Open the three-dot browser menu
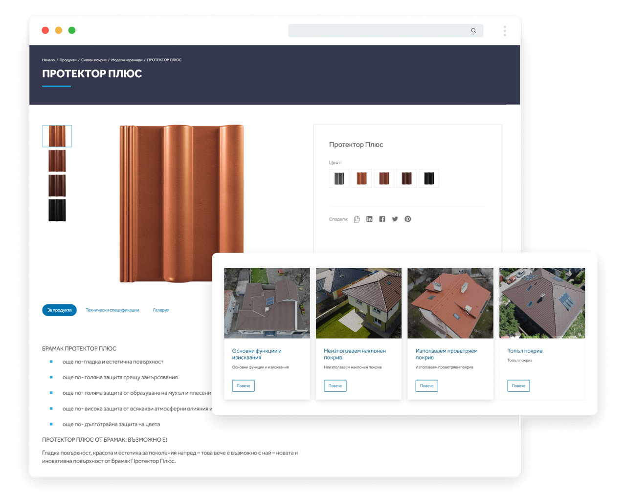This screenshot has height=493, width=626. [x=505, y=31]
